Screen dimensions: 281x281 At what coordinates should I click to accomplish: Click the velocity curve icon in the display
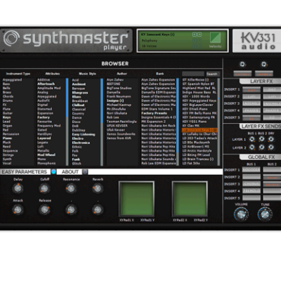215,38
